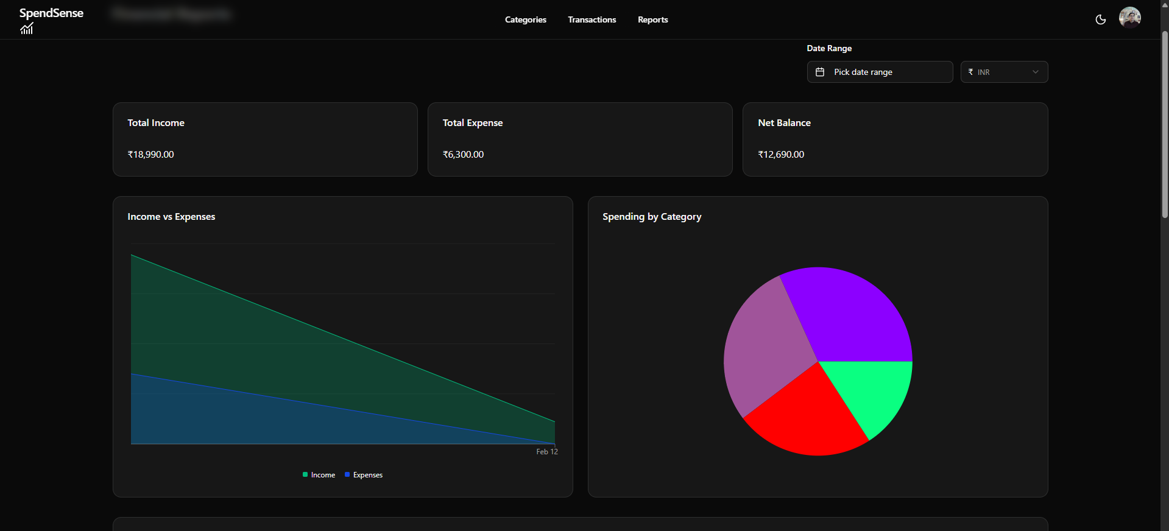This screenshot has height=531, width=1169.
Task: Toggle dark mode with the moon icon
Action: (x=1100, y=19)
